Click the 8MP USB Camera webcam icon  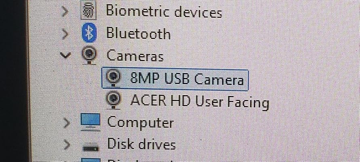[114, 78]
